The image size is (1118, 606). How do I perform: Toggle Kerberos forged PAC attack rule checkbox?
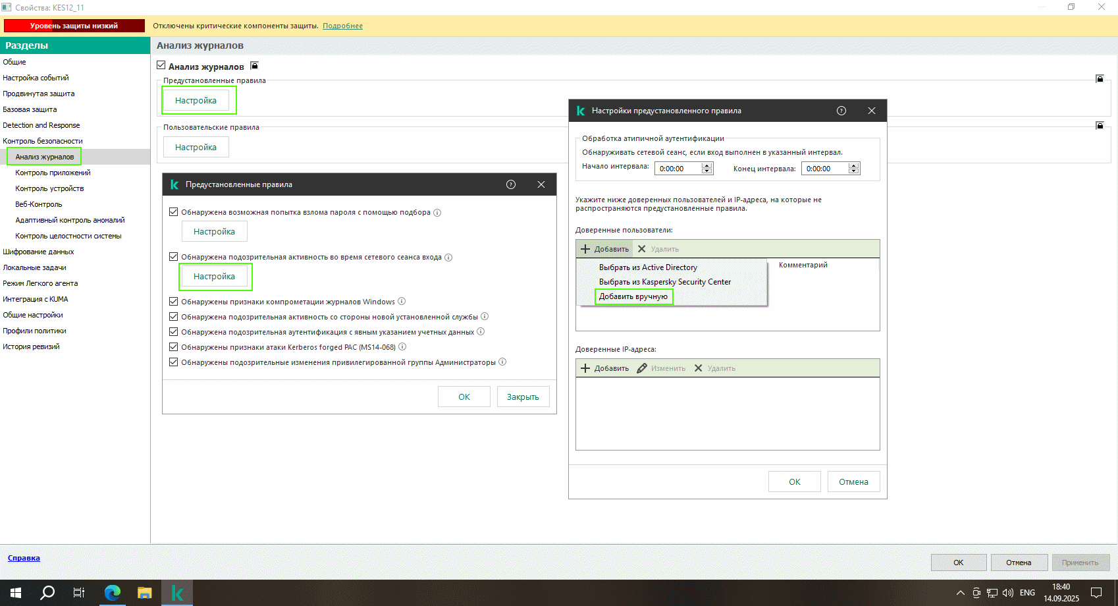(x=174, y=347)
